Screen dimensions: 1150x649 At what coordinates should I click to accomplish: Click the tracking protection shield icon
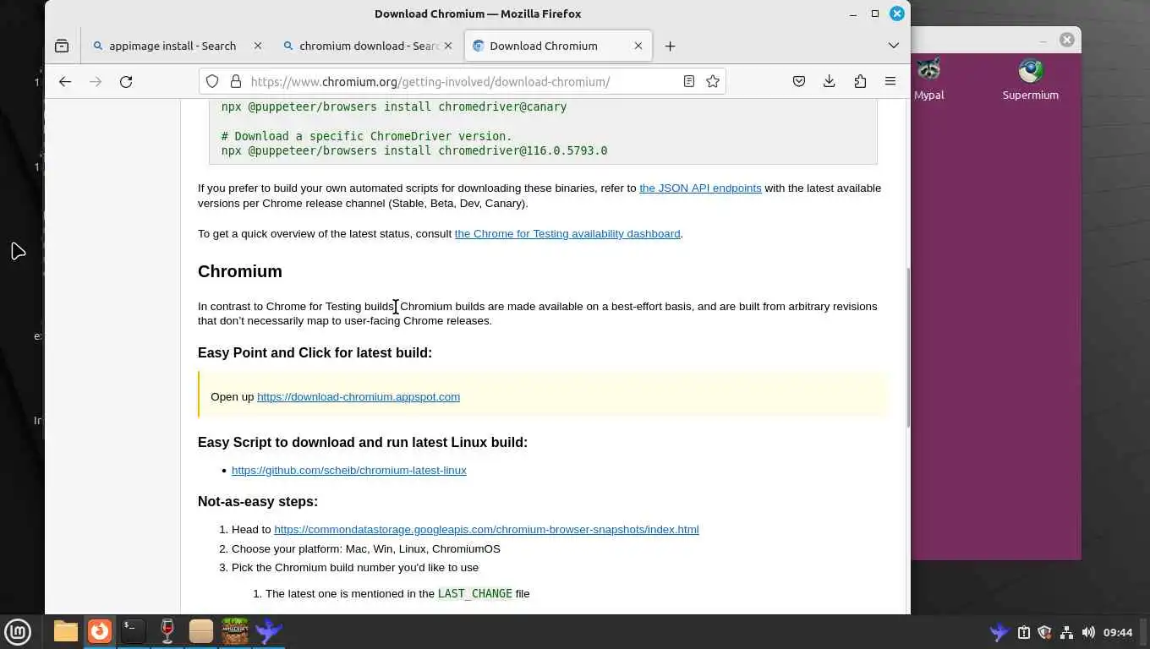point(212,81)
